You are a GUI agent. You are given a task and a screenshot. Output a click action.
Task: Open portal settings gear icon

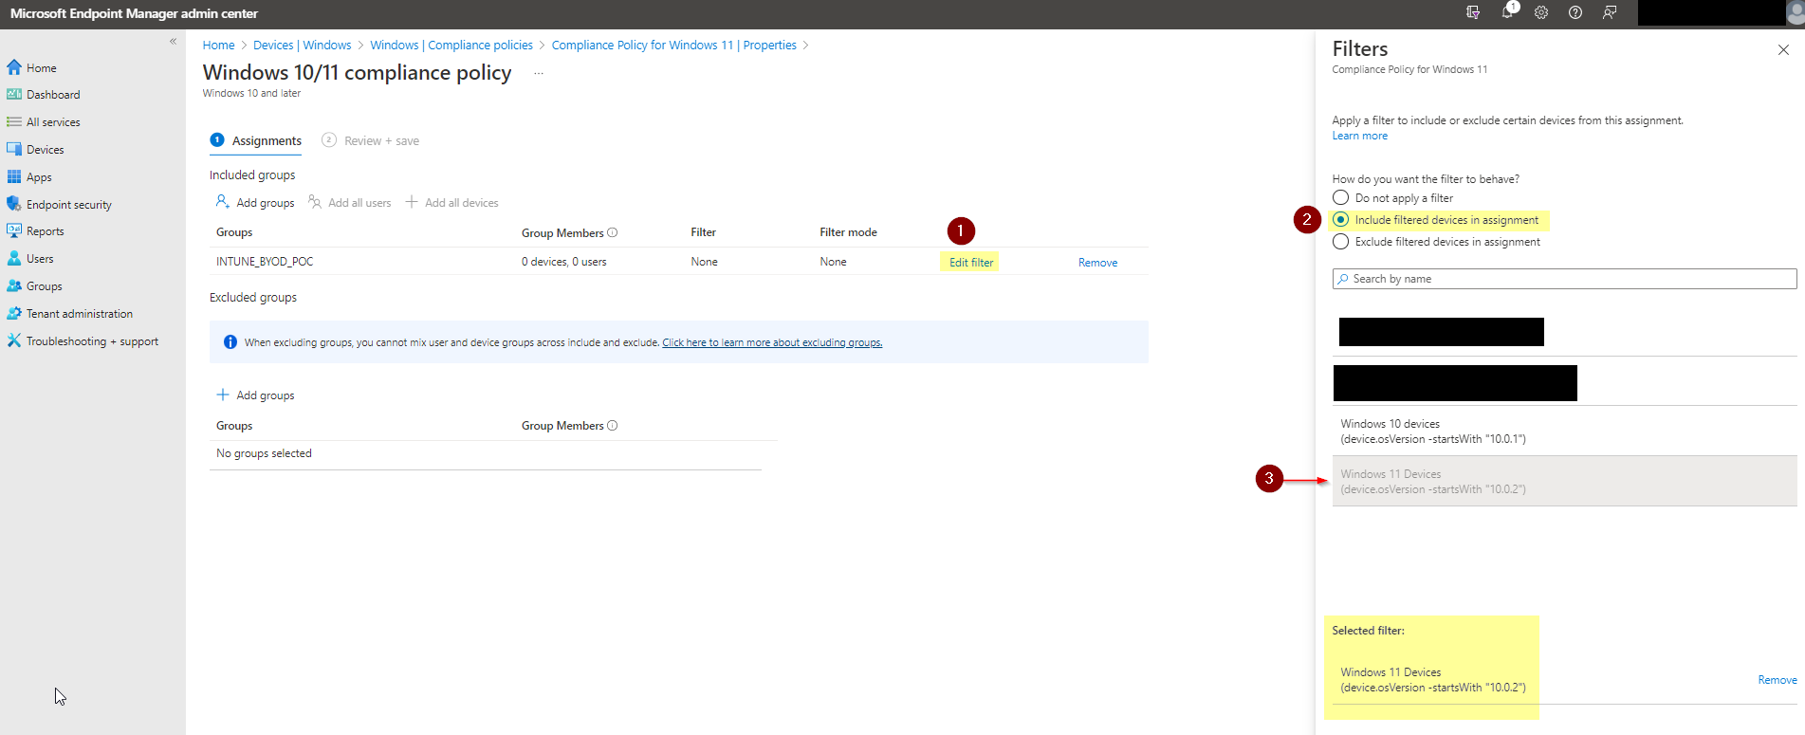pos(1541,13)
